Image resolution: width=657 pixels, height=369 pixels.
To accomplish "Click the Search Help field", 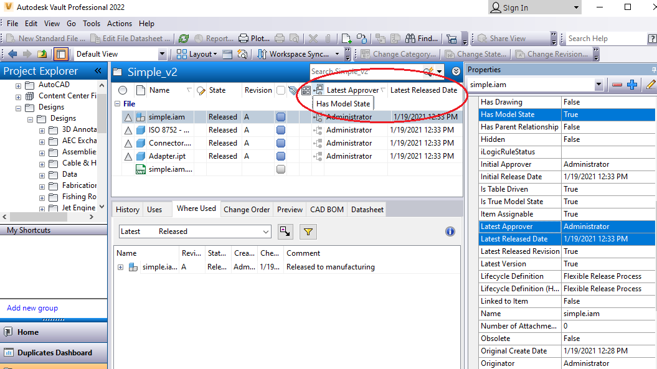I will [x=605, y=39].
